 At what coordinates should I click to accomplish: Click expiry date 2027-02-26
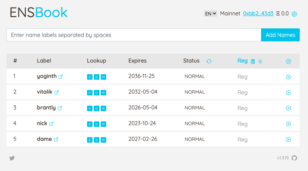click(143, 139)
